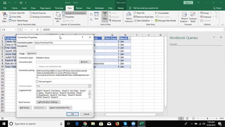Click the Sort Z to A icon

tap(91, 19)
